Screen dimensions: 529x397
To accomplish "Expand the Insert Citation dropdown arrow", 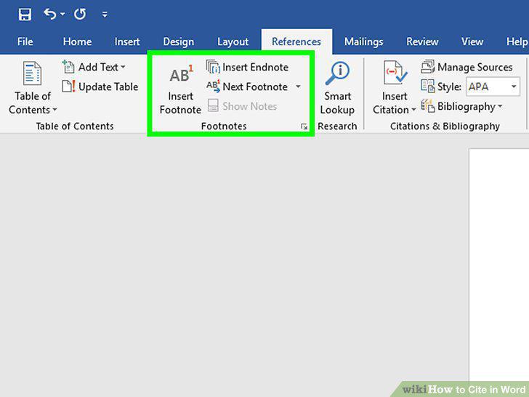I will [413, 110].
